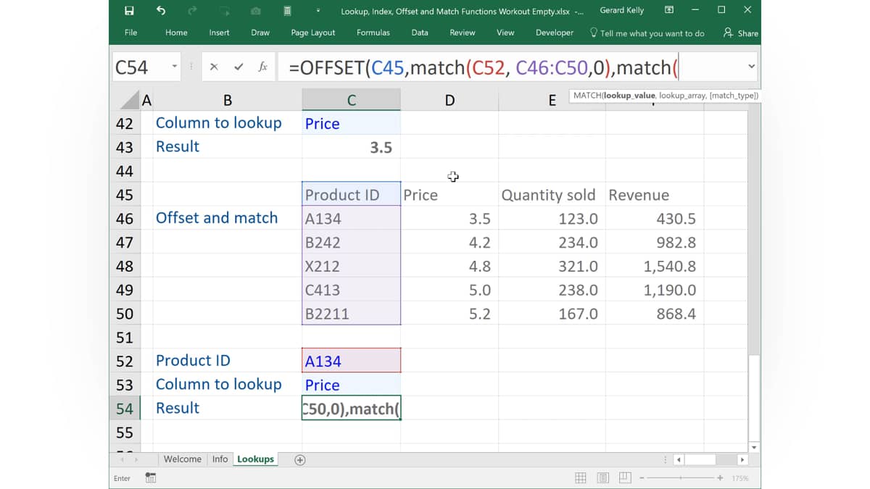Switch to Normal view
870x489 pixels.
(x=581, y=477)
